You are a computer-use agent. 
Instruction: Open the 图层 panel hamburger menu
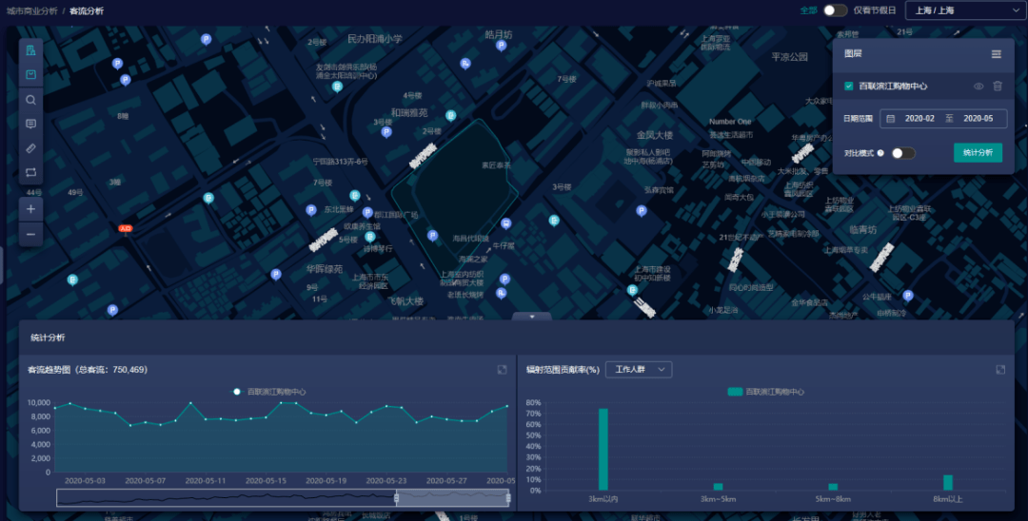pos(996,54)
